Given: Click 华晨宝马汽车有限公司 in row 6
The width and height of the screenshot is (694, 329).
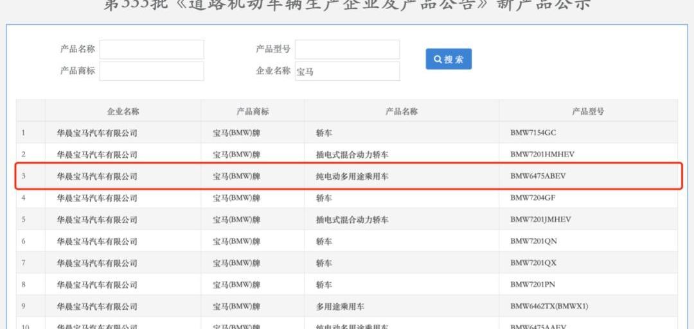Looking at the screenshot, I should tap(97, 241).
